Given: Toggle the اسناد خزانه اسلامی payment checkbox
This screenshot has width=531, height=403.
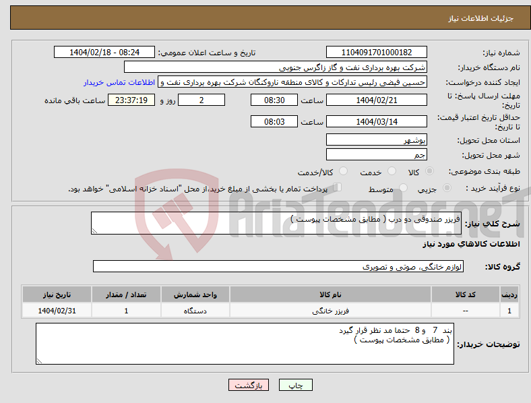Looking at the screenshot, I should [x=337, y=187].
